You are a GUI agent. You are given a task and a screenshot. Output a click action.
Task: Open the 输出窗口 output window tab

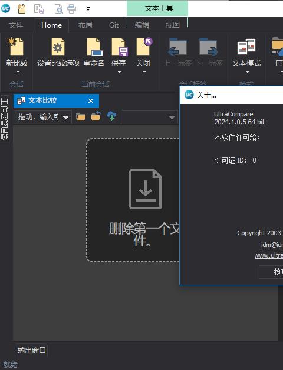pos(32,350)
